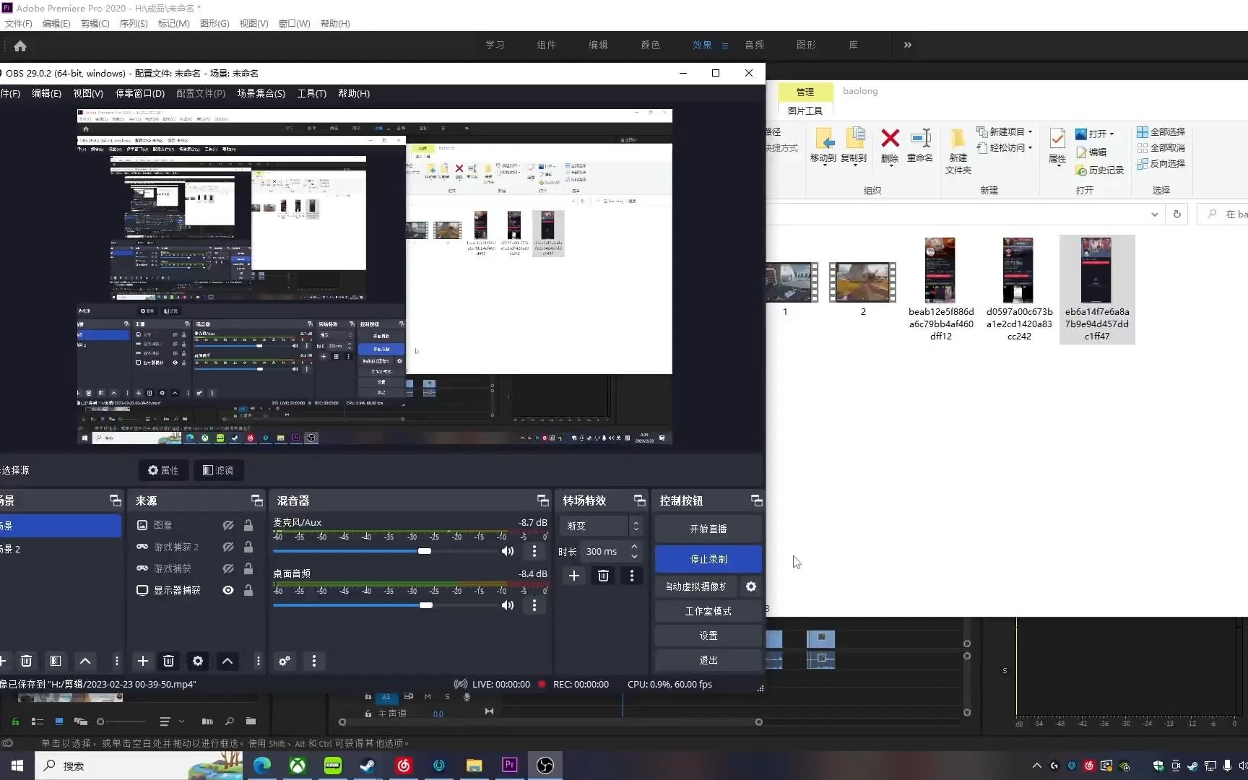Start the virtual camera button
The height and width of the screenshot is (780, 1248).
coord(696,586)
